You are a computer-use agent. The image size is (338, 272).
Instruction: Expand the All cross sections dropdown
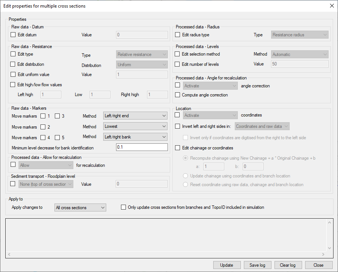pos(80,208)
